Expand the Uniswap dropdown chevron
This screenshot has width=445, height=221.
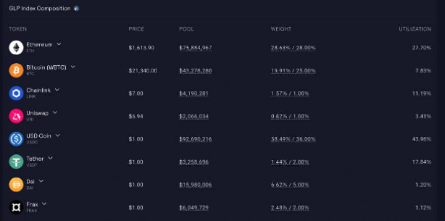[55, 112]
